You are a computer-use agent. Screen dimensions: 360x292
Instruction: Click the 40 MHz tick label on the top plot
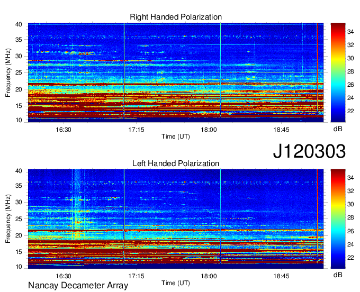coord(19,24)
